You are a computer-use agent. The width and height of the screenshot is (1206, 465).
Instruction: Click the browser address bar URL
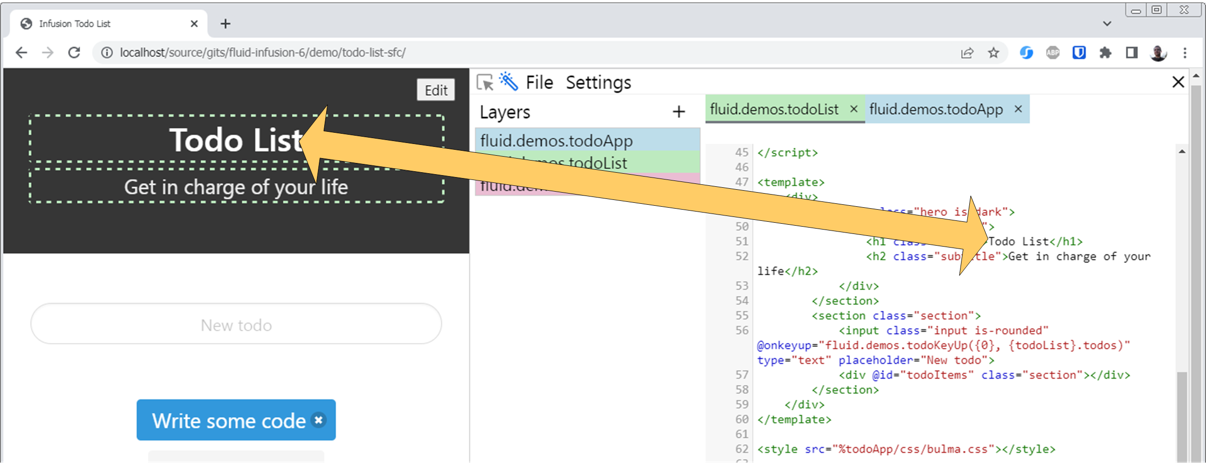point(262,53)
